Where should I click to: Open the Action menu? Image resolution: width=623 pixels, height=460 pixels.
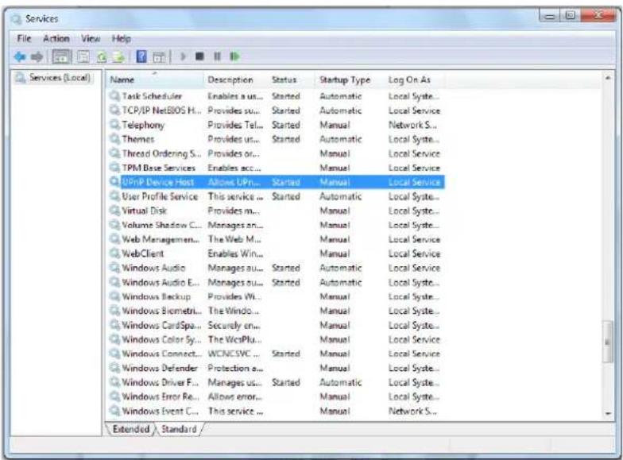click(56, 38)
